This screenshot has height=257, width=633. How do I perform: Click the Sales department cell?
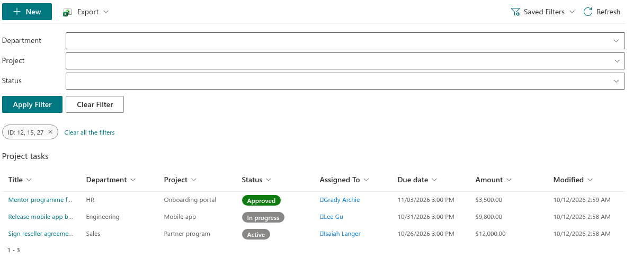[93, 234]
